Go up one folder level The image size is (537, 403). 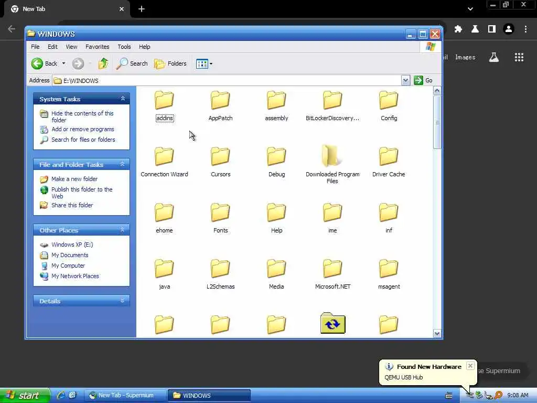[x=103, y=63]
